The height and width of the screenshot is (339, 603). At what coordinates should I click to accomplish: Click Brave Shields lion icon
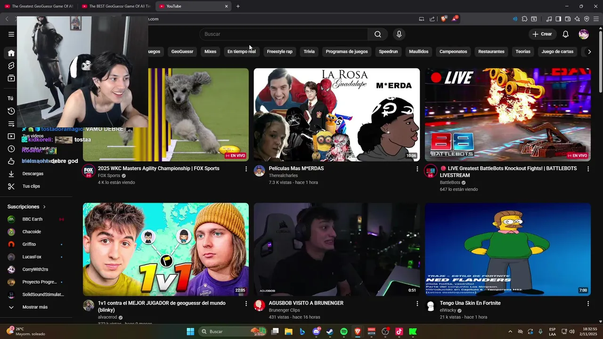444,19
